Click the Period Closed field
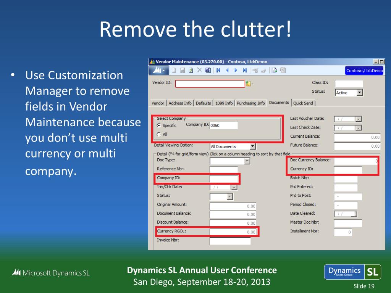 pos(346,205)
